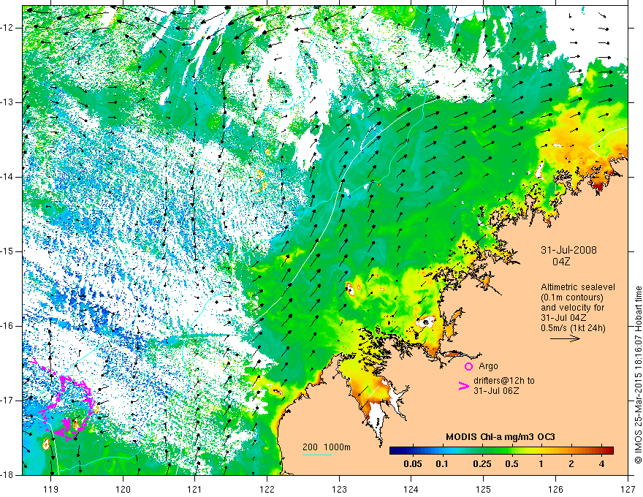Screen dimensions: 643x497
Task: Click longitude axis label 122
Action: 267,489
